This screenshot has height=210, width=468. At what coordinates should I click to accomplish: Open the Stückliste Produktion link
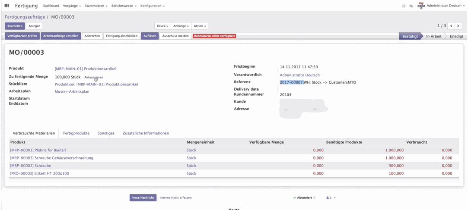point(96,84)
